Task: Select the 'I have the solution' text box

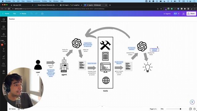Action: click(x=155, y=50)
